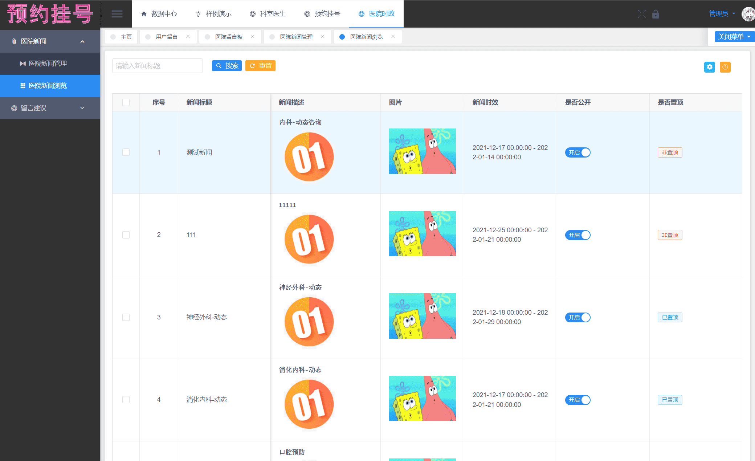Click the 搜索 search button
Viewport: 755px width, 461px height.
(x=227, y=66)
